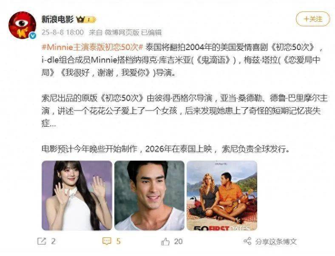Viewport: 335px width, 256px height.
Task: Click the 已编辑 edited label
Action: 151,32
